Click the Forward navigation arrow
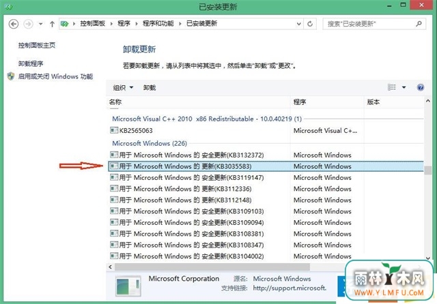Viewport: 437px width, 304px height. [x=28, y=24]
